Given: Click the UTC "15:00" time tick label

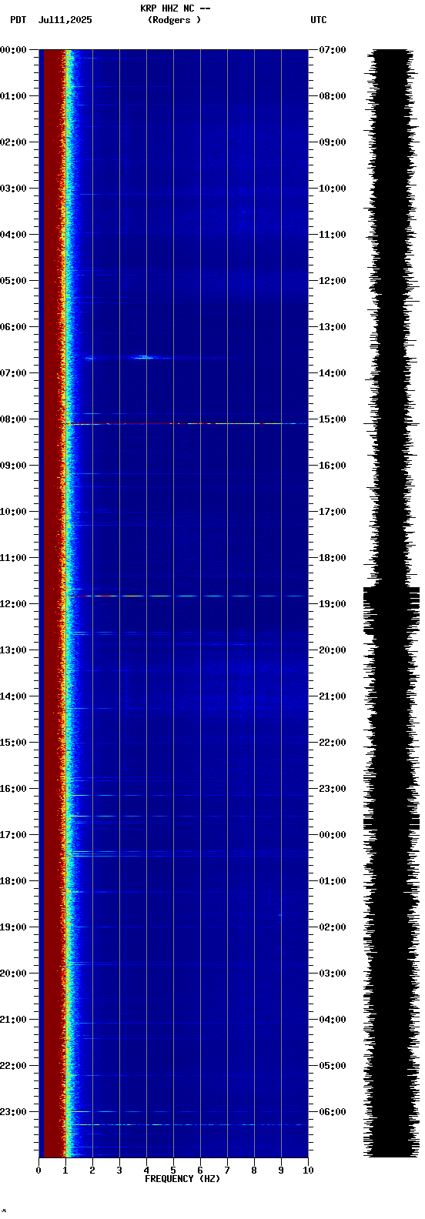Looking at the screenshot, I should [x=333, y=419].
